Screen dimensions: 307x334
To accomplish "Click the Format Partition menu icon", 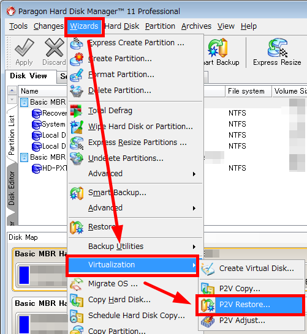I will point(77,75).
